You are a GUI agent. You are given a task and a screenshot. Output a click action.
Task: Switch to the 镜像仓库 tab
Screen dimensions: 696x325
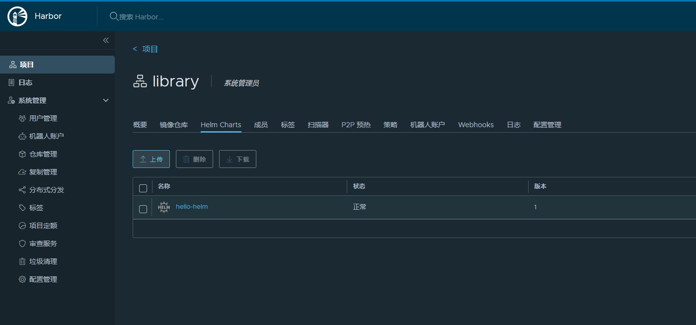[174, 125]
